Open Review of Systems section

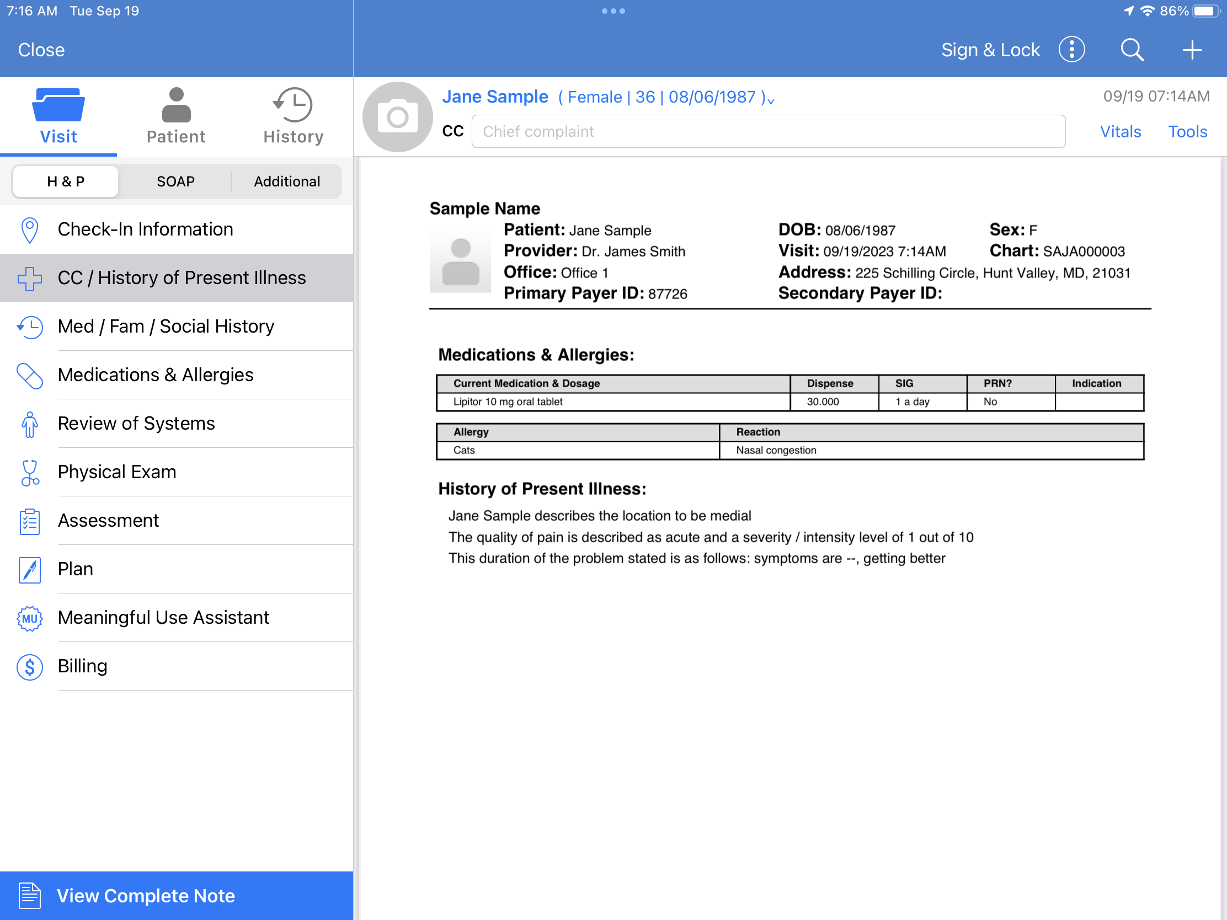point(177,423)
